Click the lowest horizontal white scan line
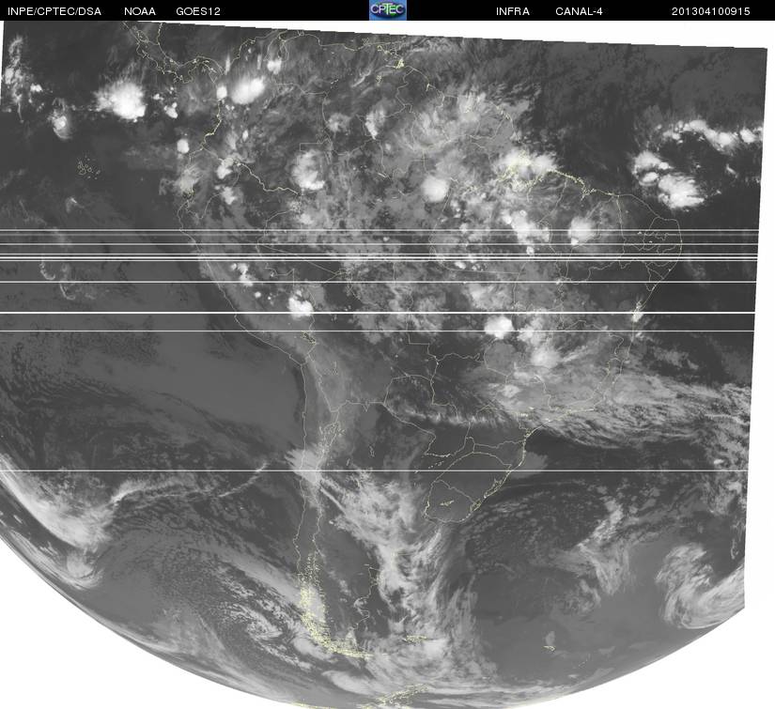 click(x=376, y=470)
